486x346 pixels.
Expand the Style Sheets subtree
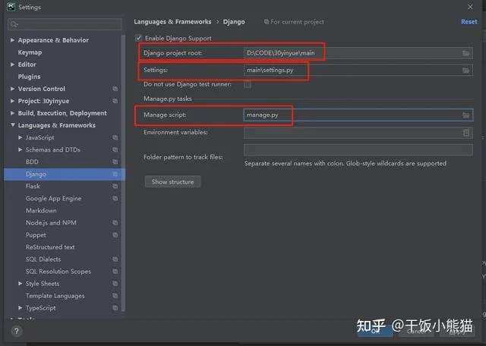point(21,284)
